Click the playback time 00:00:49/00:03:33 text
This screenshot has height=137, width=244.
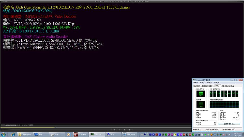pyautogui.click(x=32, y=11)
